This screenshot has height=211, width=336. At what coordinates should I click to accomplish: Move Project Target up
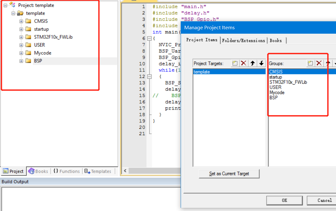[x=252, y=63]
